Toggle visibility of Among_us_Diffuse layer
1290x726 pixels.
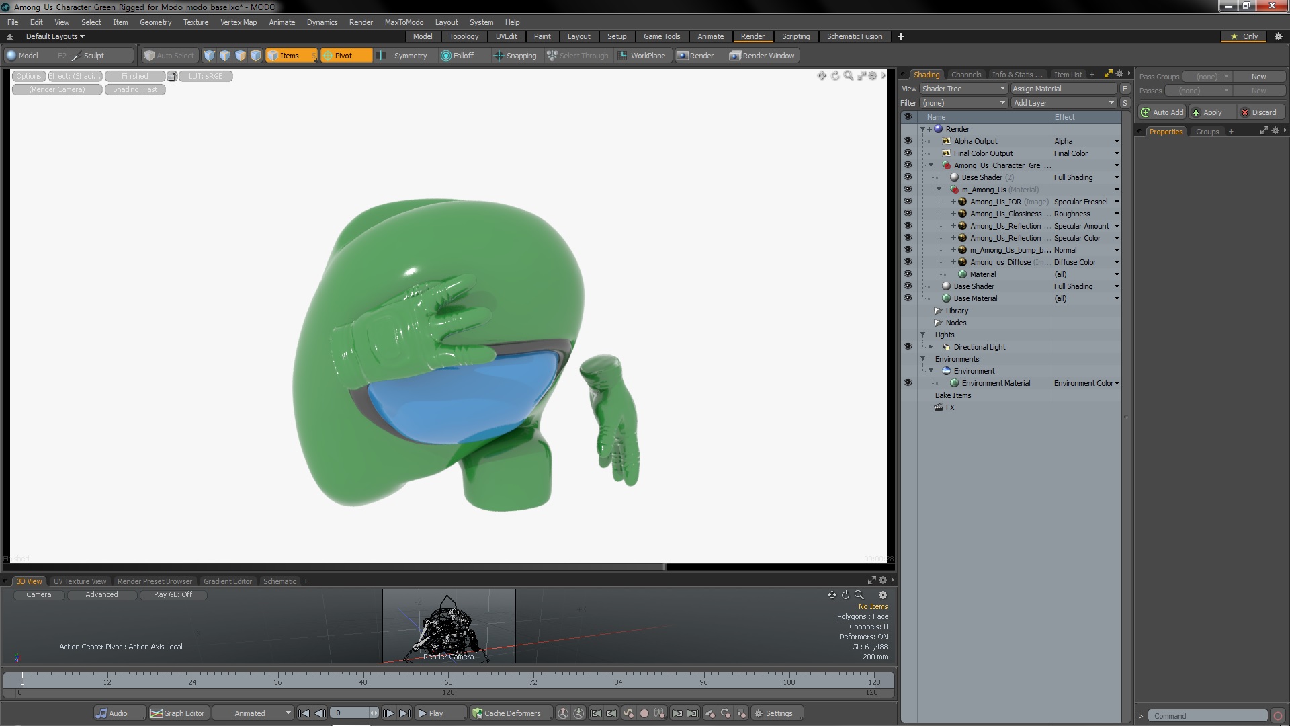point(908,262)
